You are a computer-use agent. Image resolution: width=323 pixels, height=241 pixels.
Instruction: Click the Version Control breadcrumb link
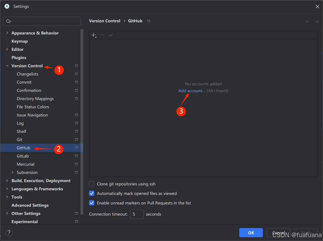[x=104, y=21]
